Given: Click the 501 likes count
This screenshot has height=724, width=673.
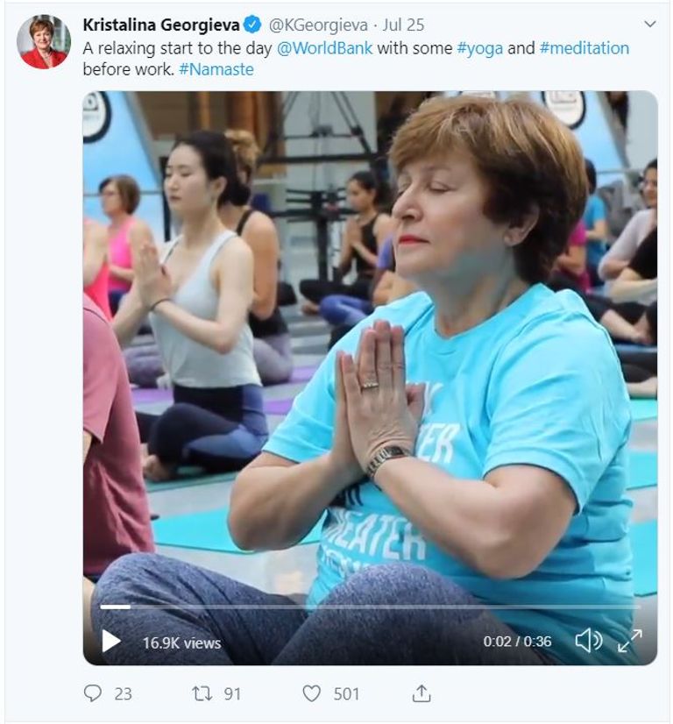Looking at the screenshot, I should pos(346,693).
